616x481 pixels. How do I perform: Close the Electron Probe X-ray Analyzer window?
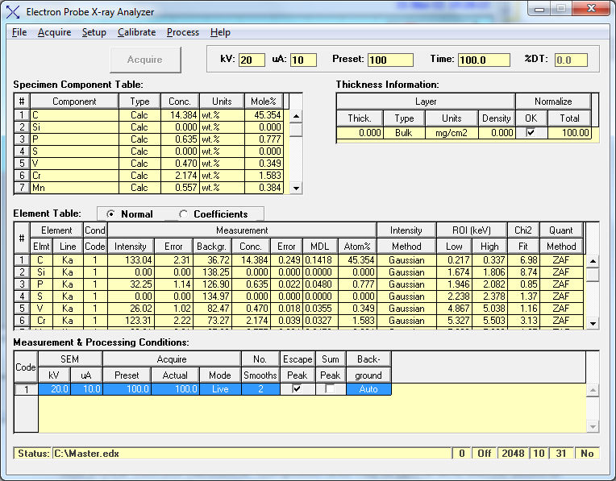pos(591,8)
